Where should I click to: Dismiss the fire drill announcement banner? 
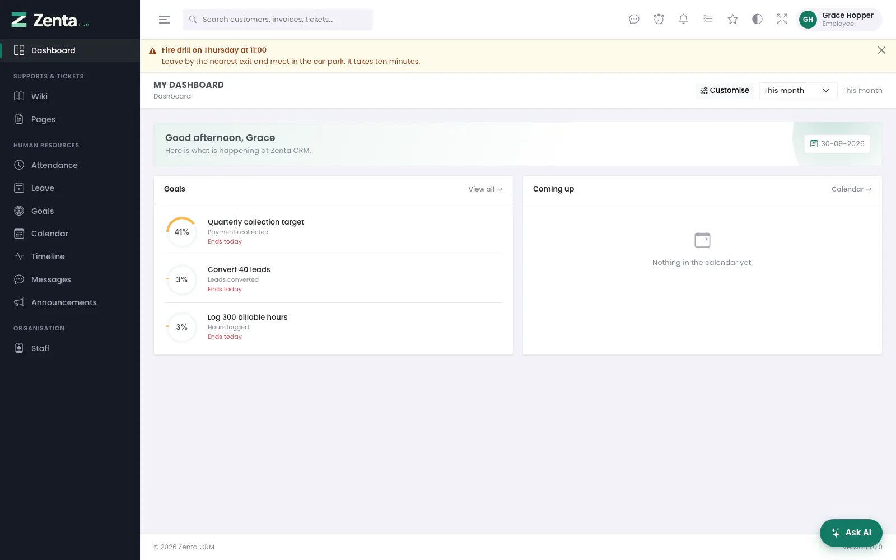click(881, 50)
